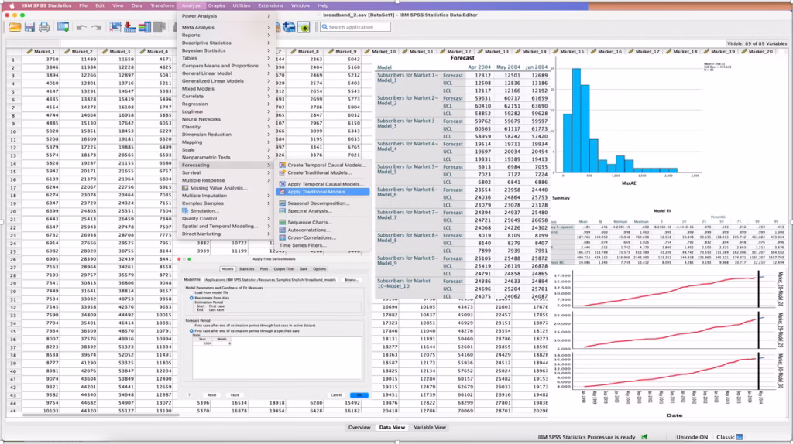The height and width of the screenshot is (444, 793).
Task: Expand the Regression submenu
Action: (226, 104)
